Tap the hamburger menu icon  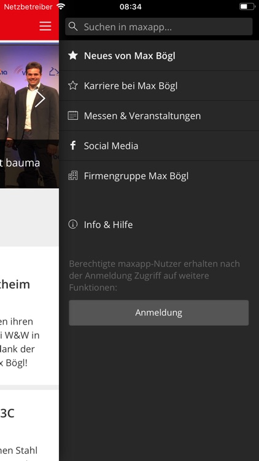click(x=45, y=26)
